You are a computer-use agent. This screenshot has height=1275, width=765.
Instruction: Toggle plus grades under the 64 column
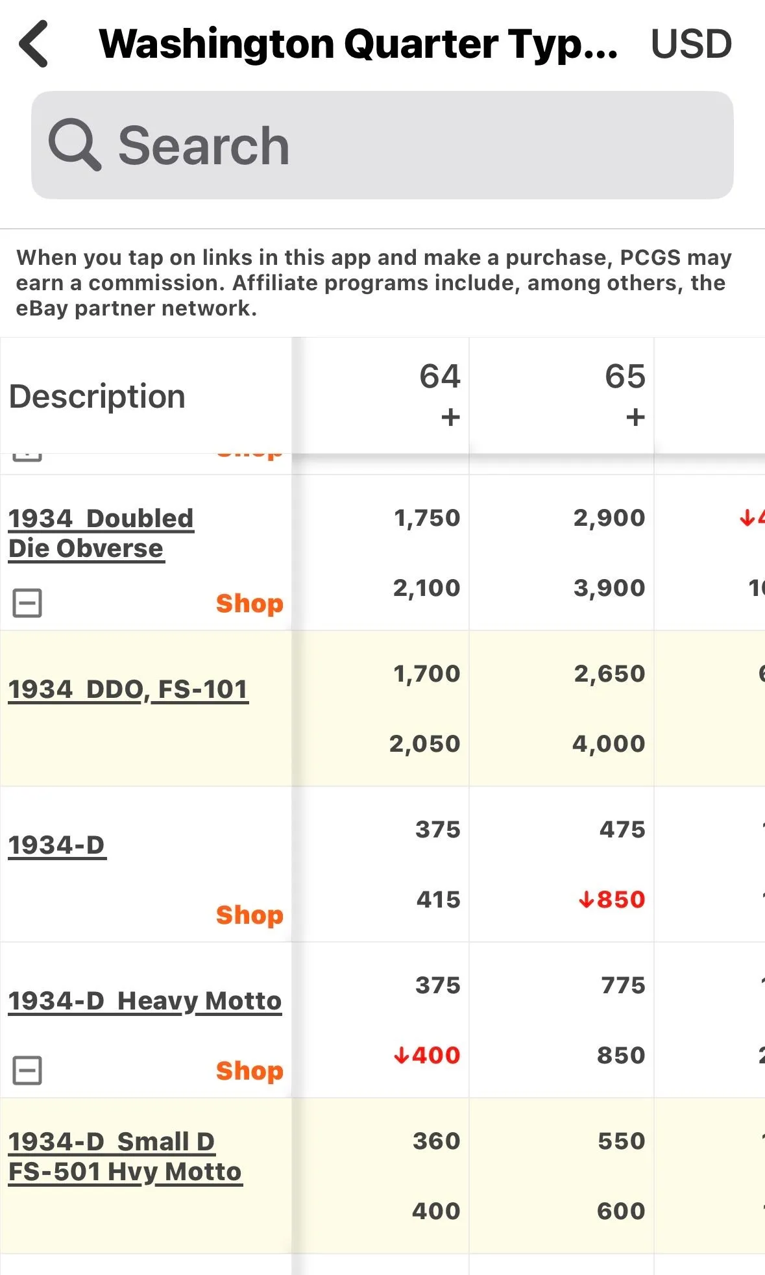pos(450,417)
